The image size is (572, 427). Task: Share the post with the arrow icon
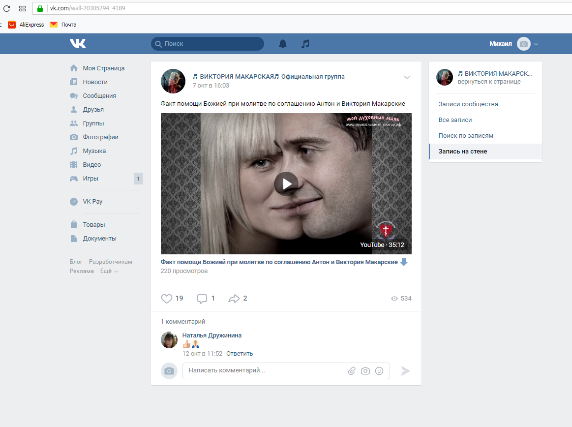pos(234,299)
